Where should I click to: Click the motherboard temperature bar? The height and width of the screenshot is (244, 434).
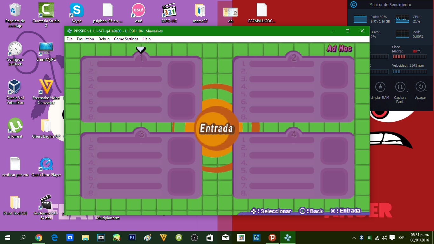coord(409,57)
